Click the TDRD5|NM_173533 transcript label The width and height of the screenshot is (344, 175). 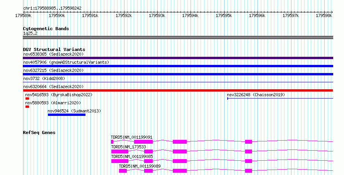click(128, 147)
